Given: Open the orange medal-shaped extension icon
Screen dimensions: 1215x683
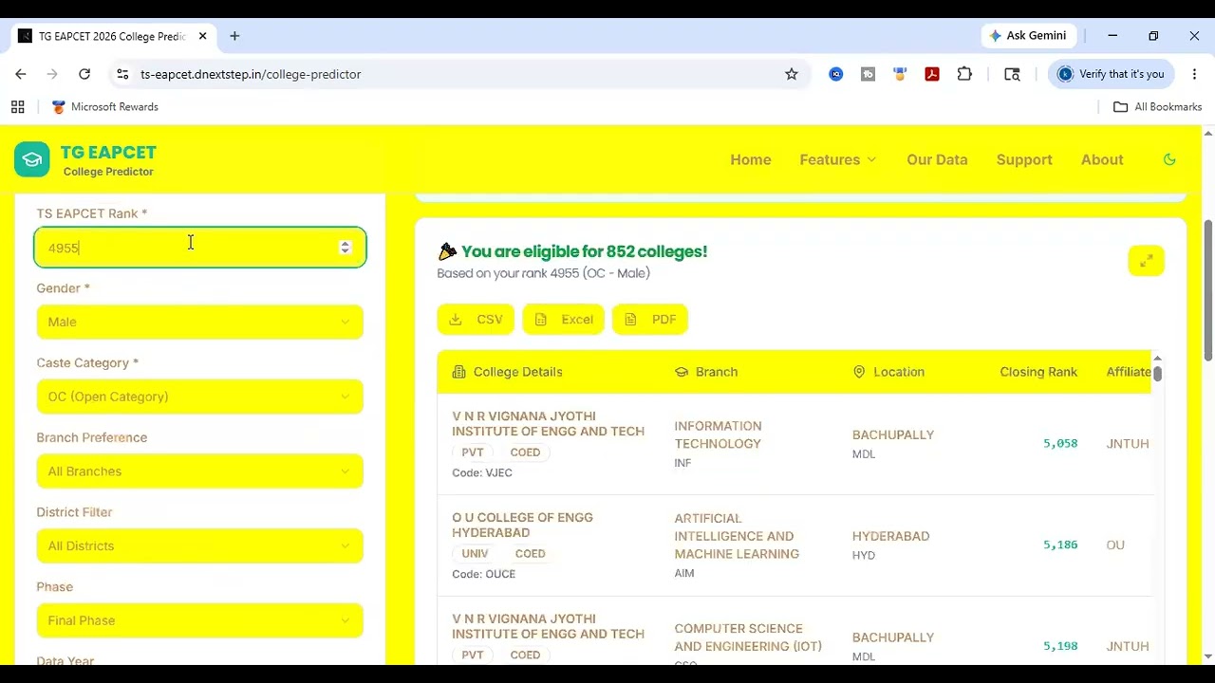Looking at the screenshot, I should [900, 74].
